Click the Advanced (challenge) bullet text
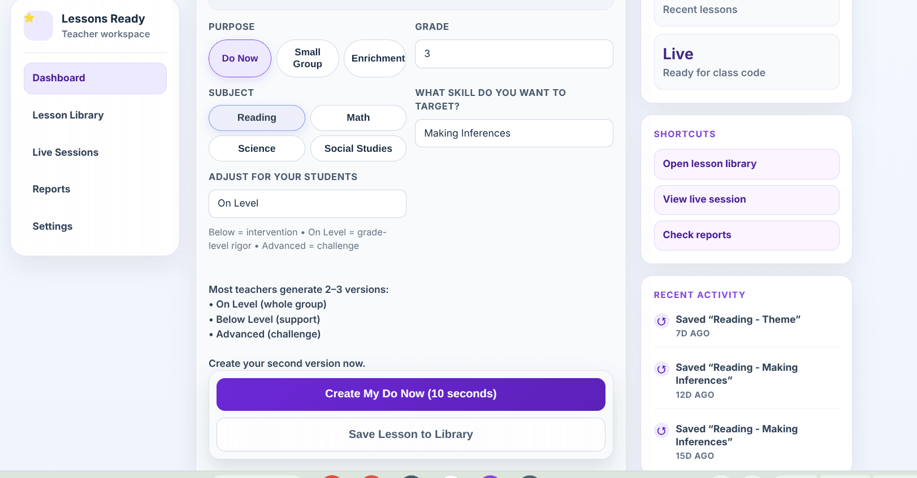Screen dimensions: 917x478 [x=265, y=334]
